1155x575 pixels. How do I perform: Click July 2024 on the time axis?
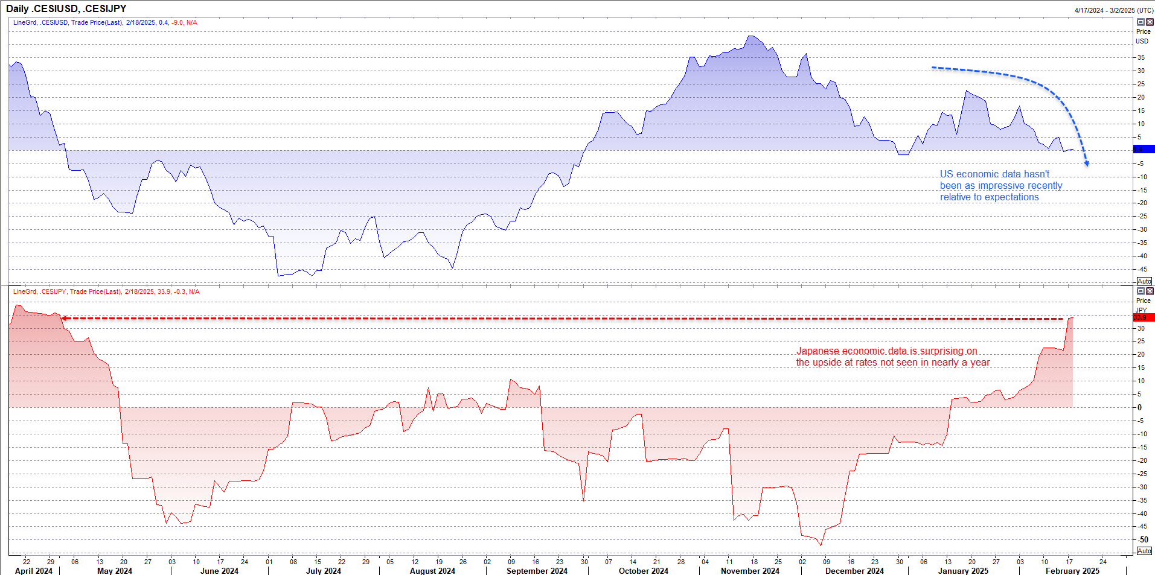click(x=324, y=571)
